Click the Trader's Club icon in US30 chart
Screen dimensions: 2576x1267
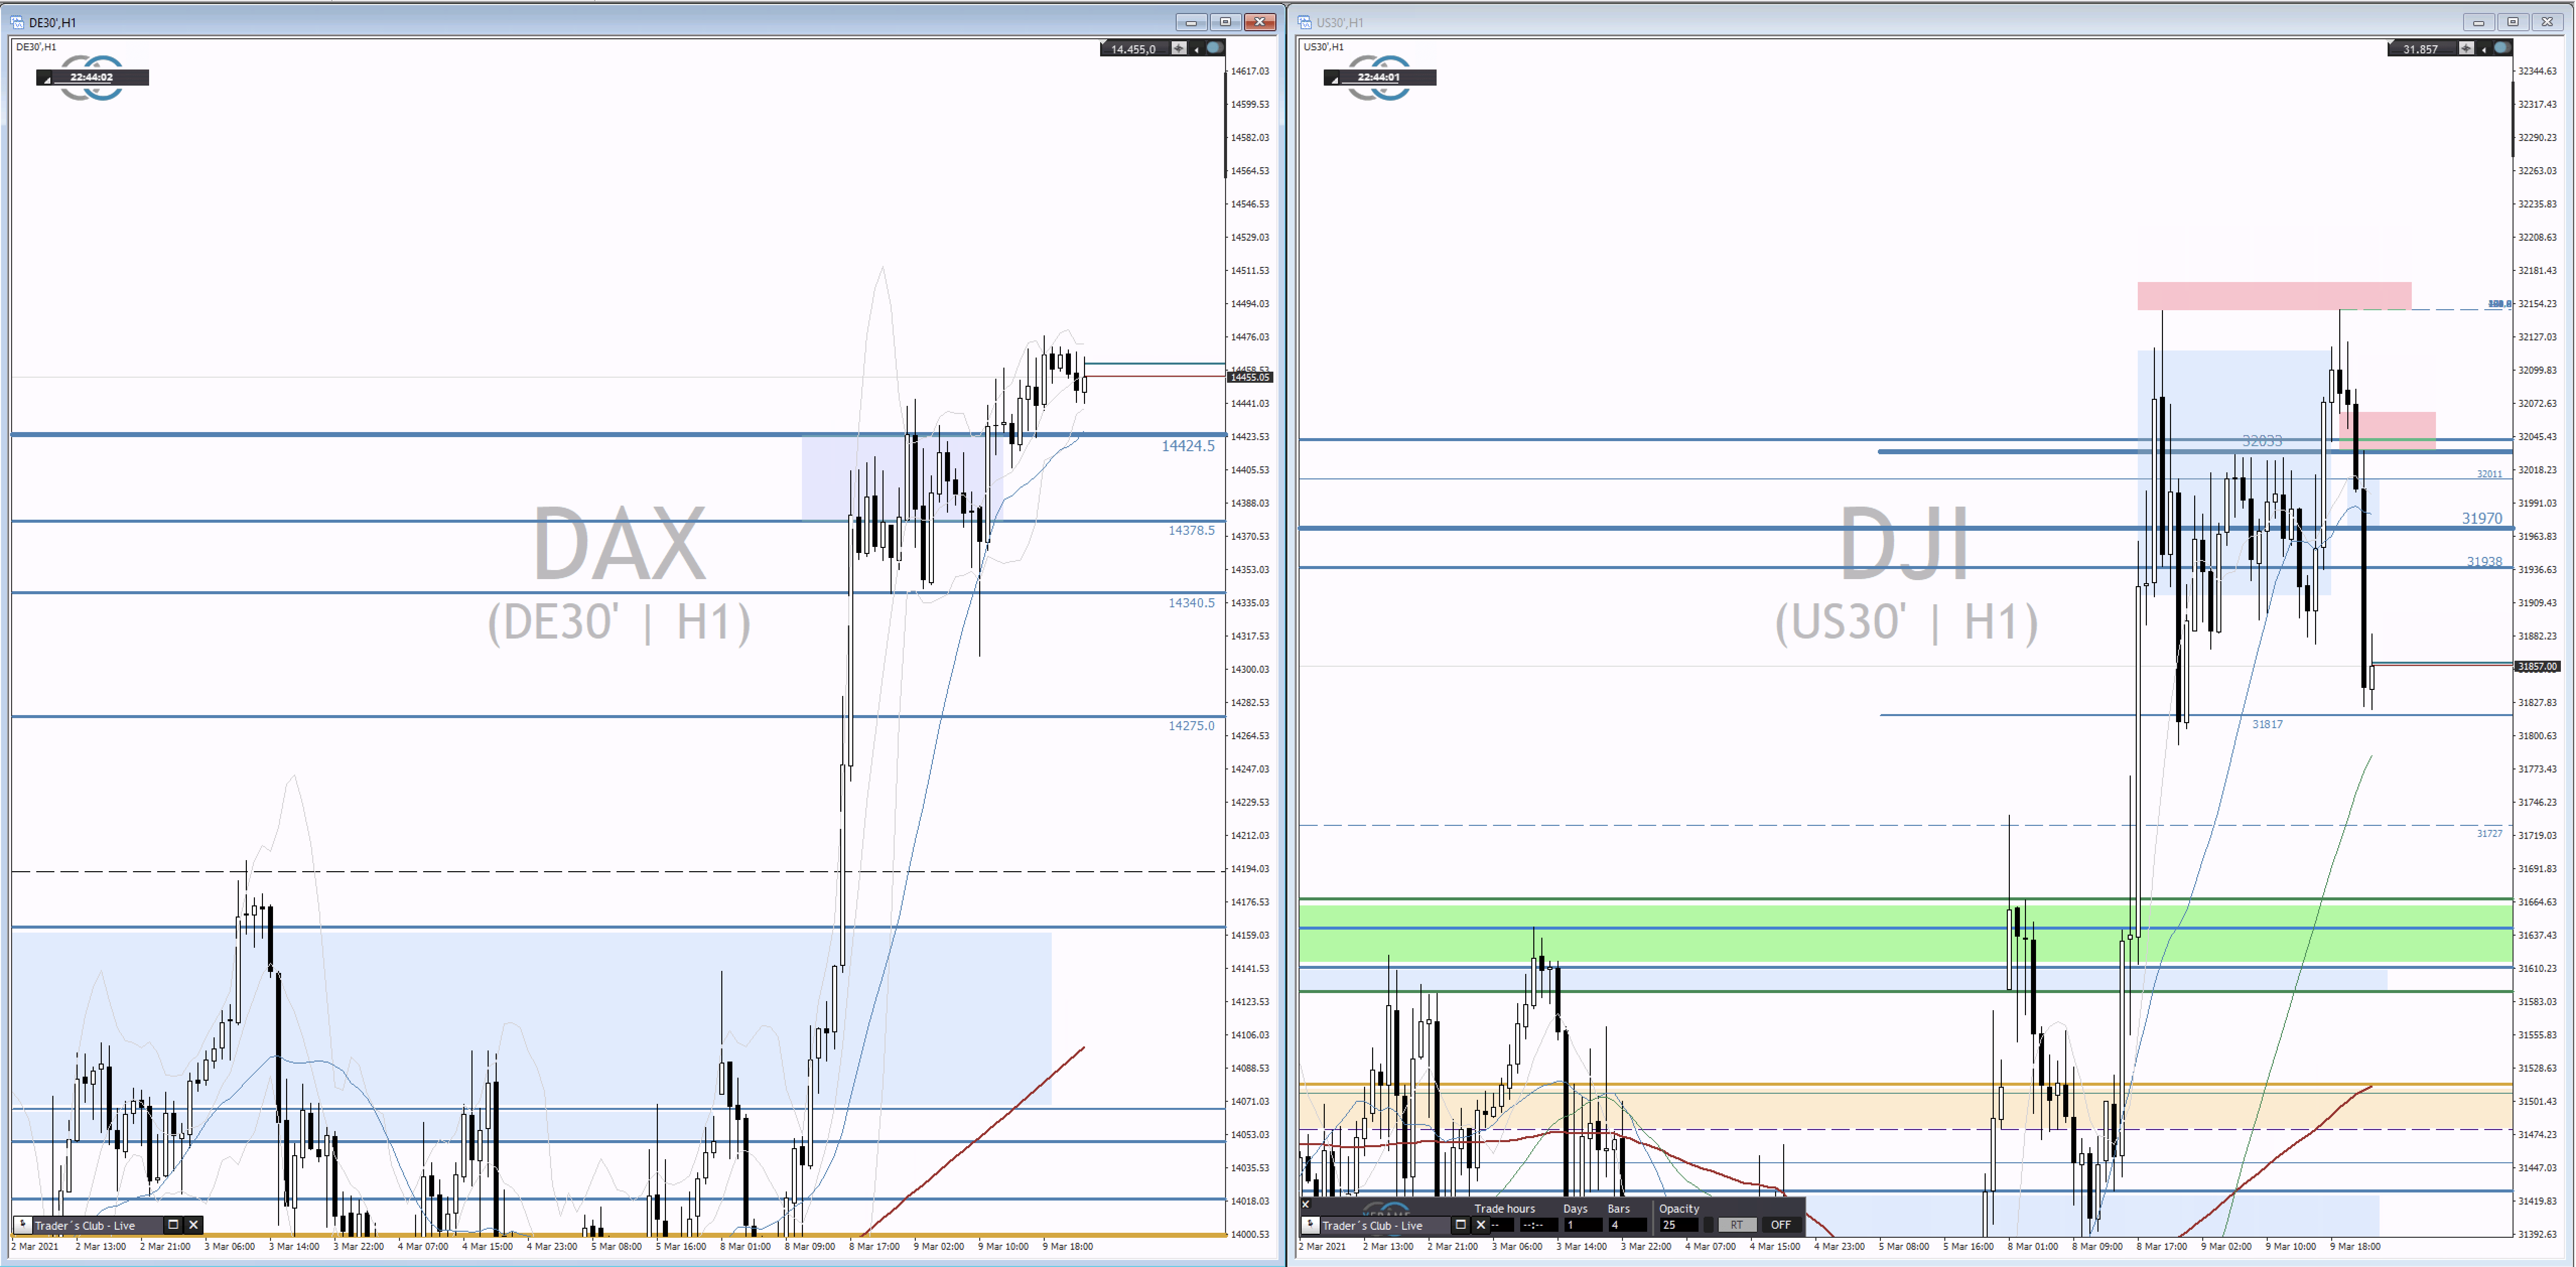click(x=1311, y=1225)
